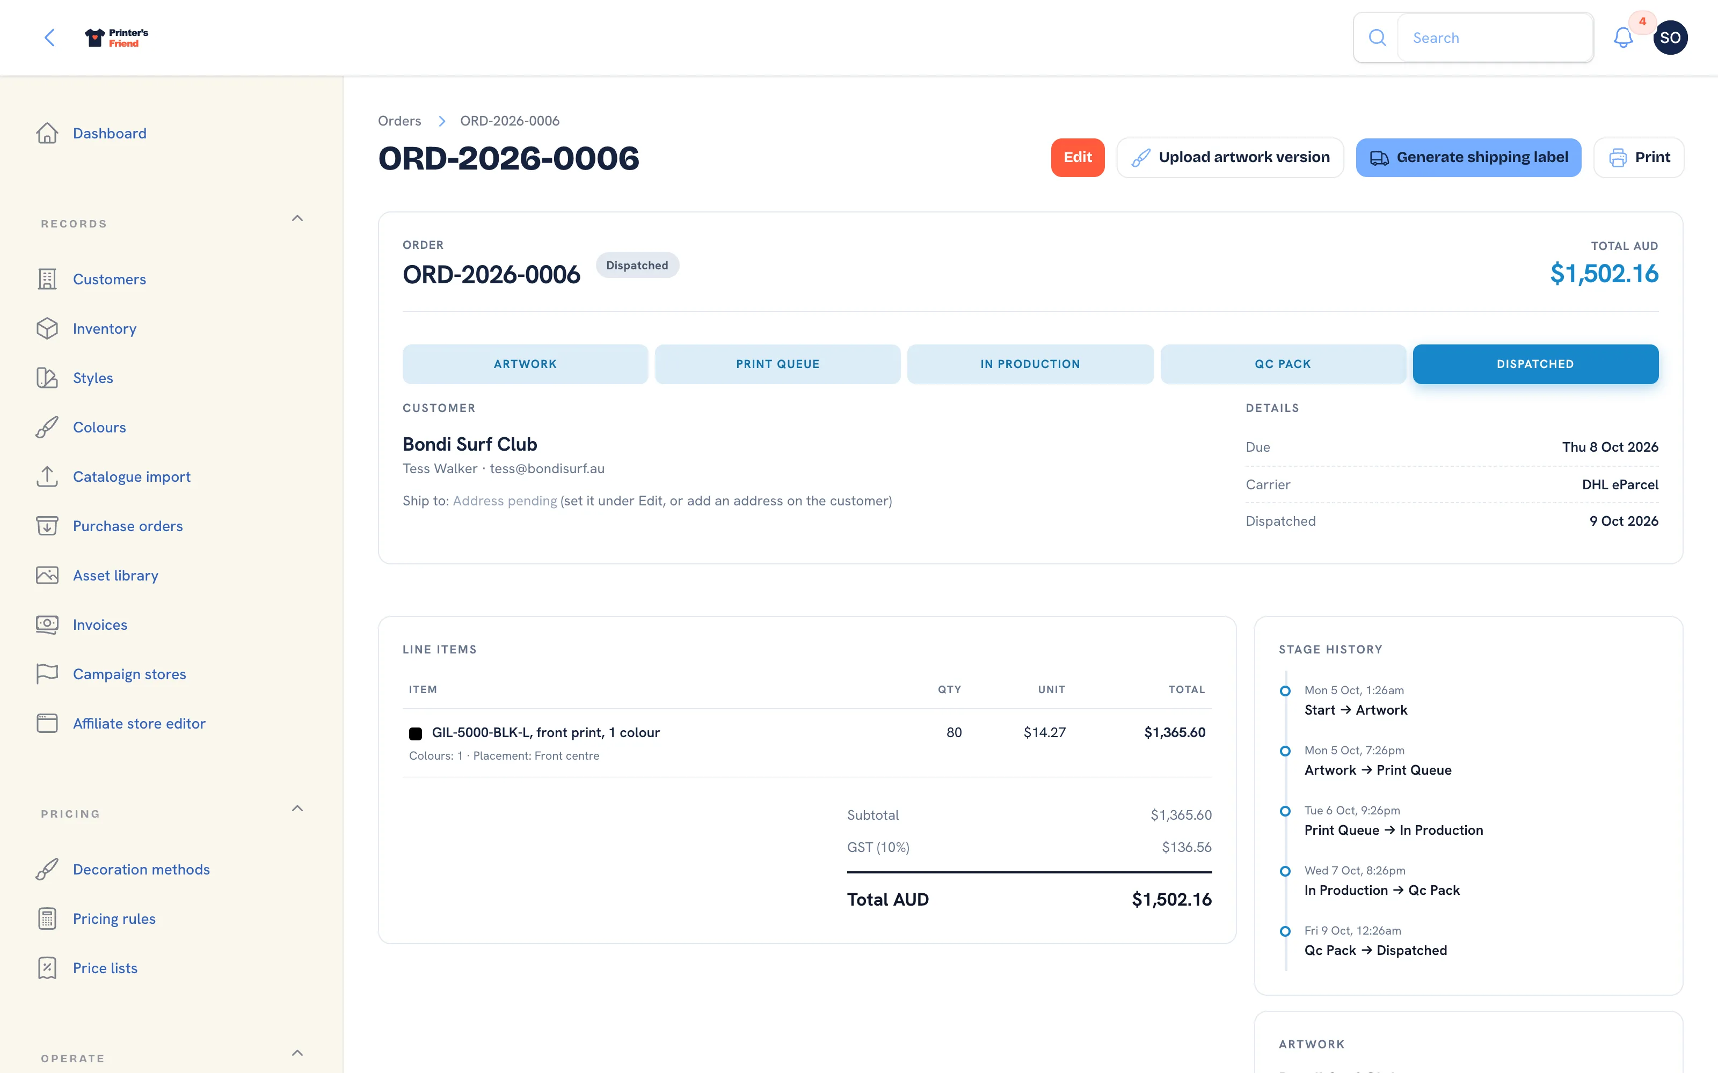Click the Dispatched status badge
The height and width of the screenshot is (1073, 1718).
pyautogui.click(x=637, y=266)
